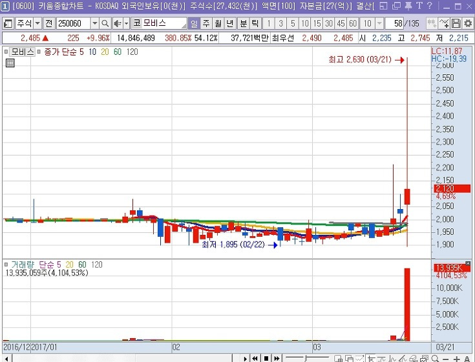
Task: Click the 최우선 best quote label
Action: pos(282,38)
